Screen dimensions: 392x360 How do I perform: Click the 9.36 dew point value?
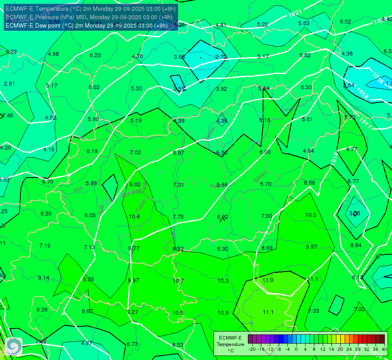(x=42, y=310)
